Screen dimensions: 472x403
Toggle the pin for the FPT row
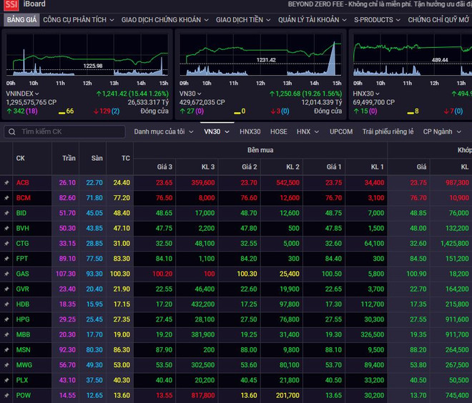click(6, 259)
